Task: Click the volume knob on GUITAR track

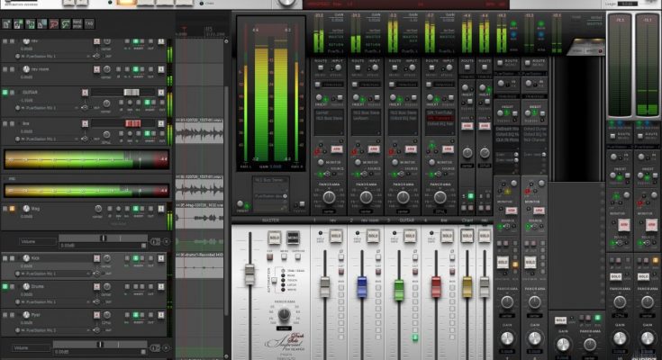Action: click(x=108, y=103)
